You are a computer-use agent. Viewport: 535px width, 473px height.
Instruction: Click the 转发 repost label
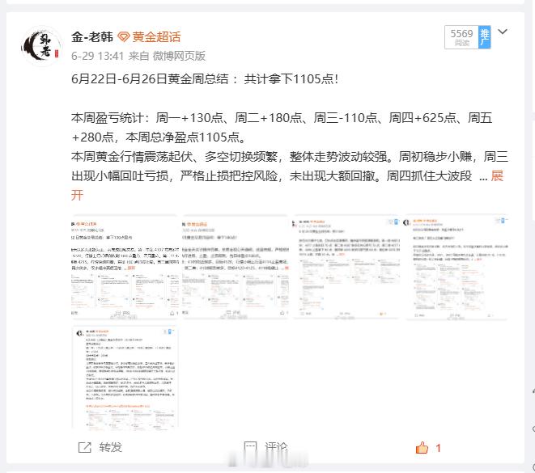coord(111,447)
